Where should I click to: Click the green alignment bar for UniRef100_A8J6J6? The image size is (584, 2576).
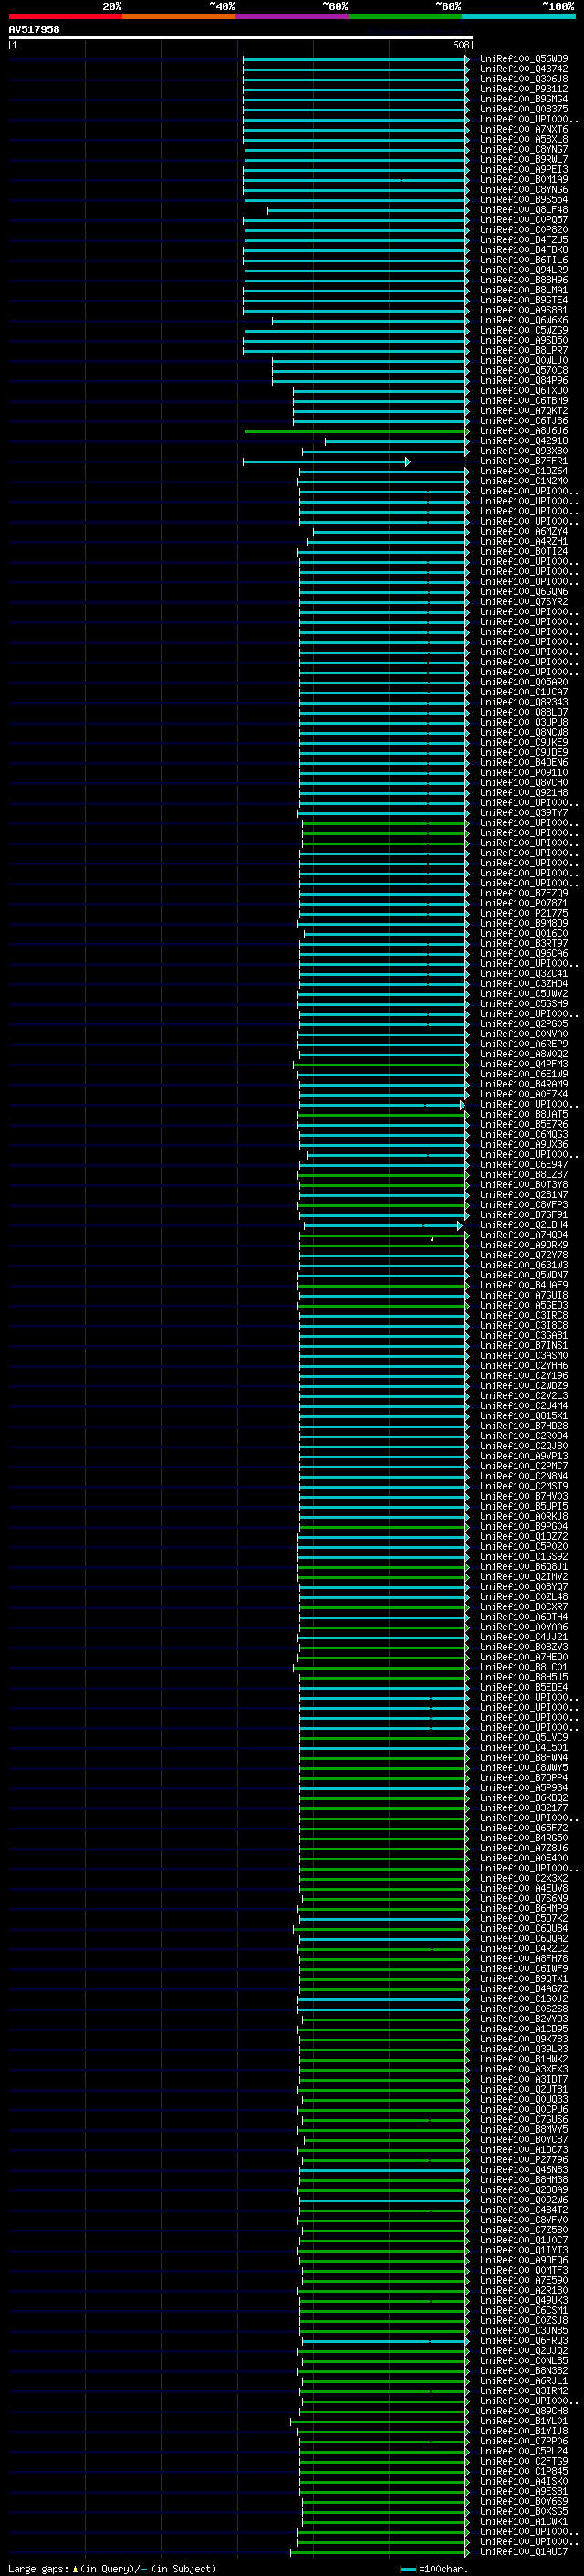[x=357, y=431]
